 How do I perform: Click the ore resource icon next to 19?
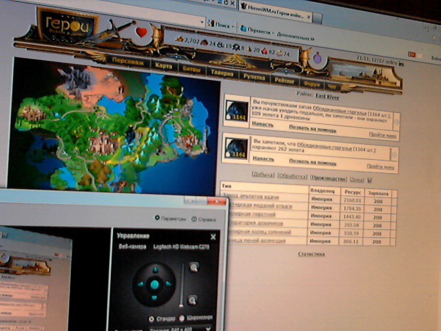pos(220,45)
